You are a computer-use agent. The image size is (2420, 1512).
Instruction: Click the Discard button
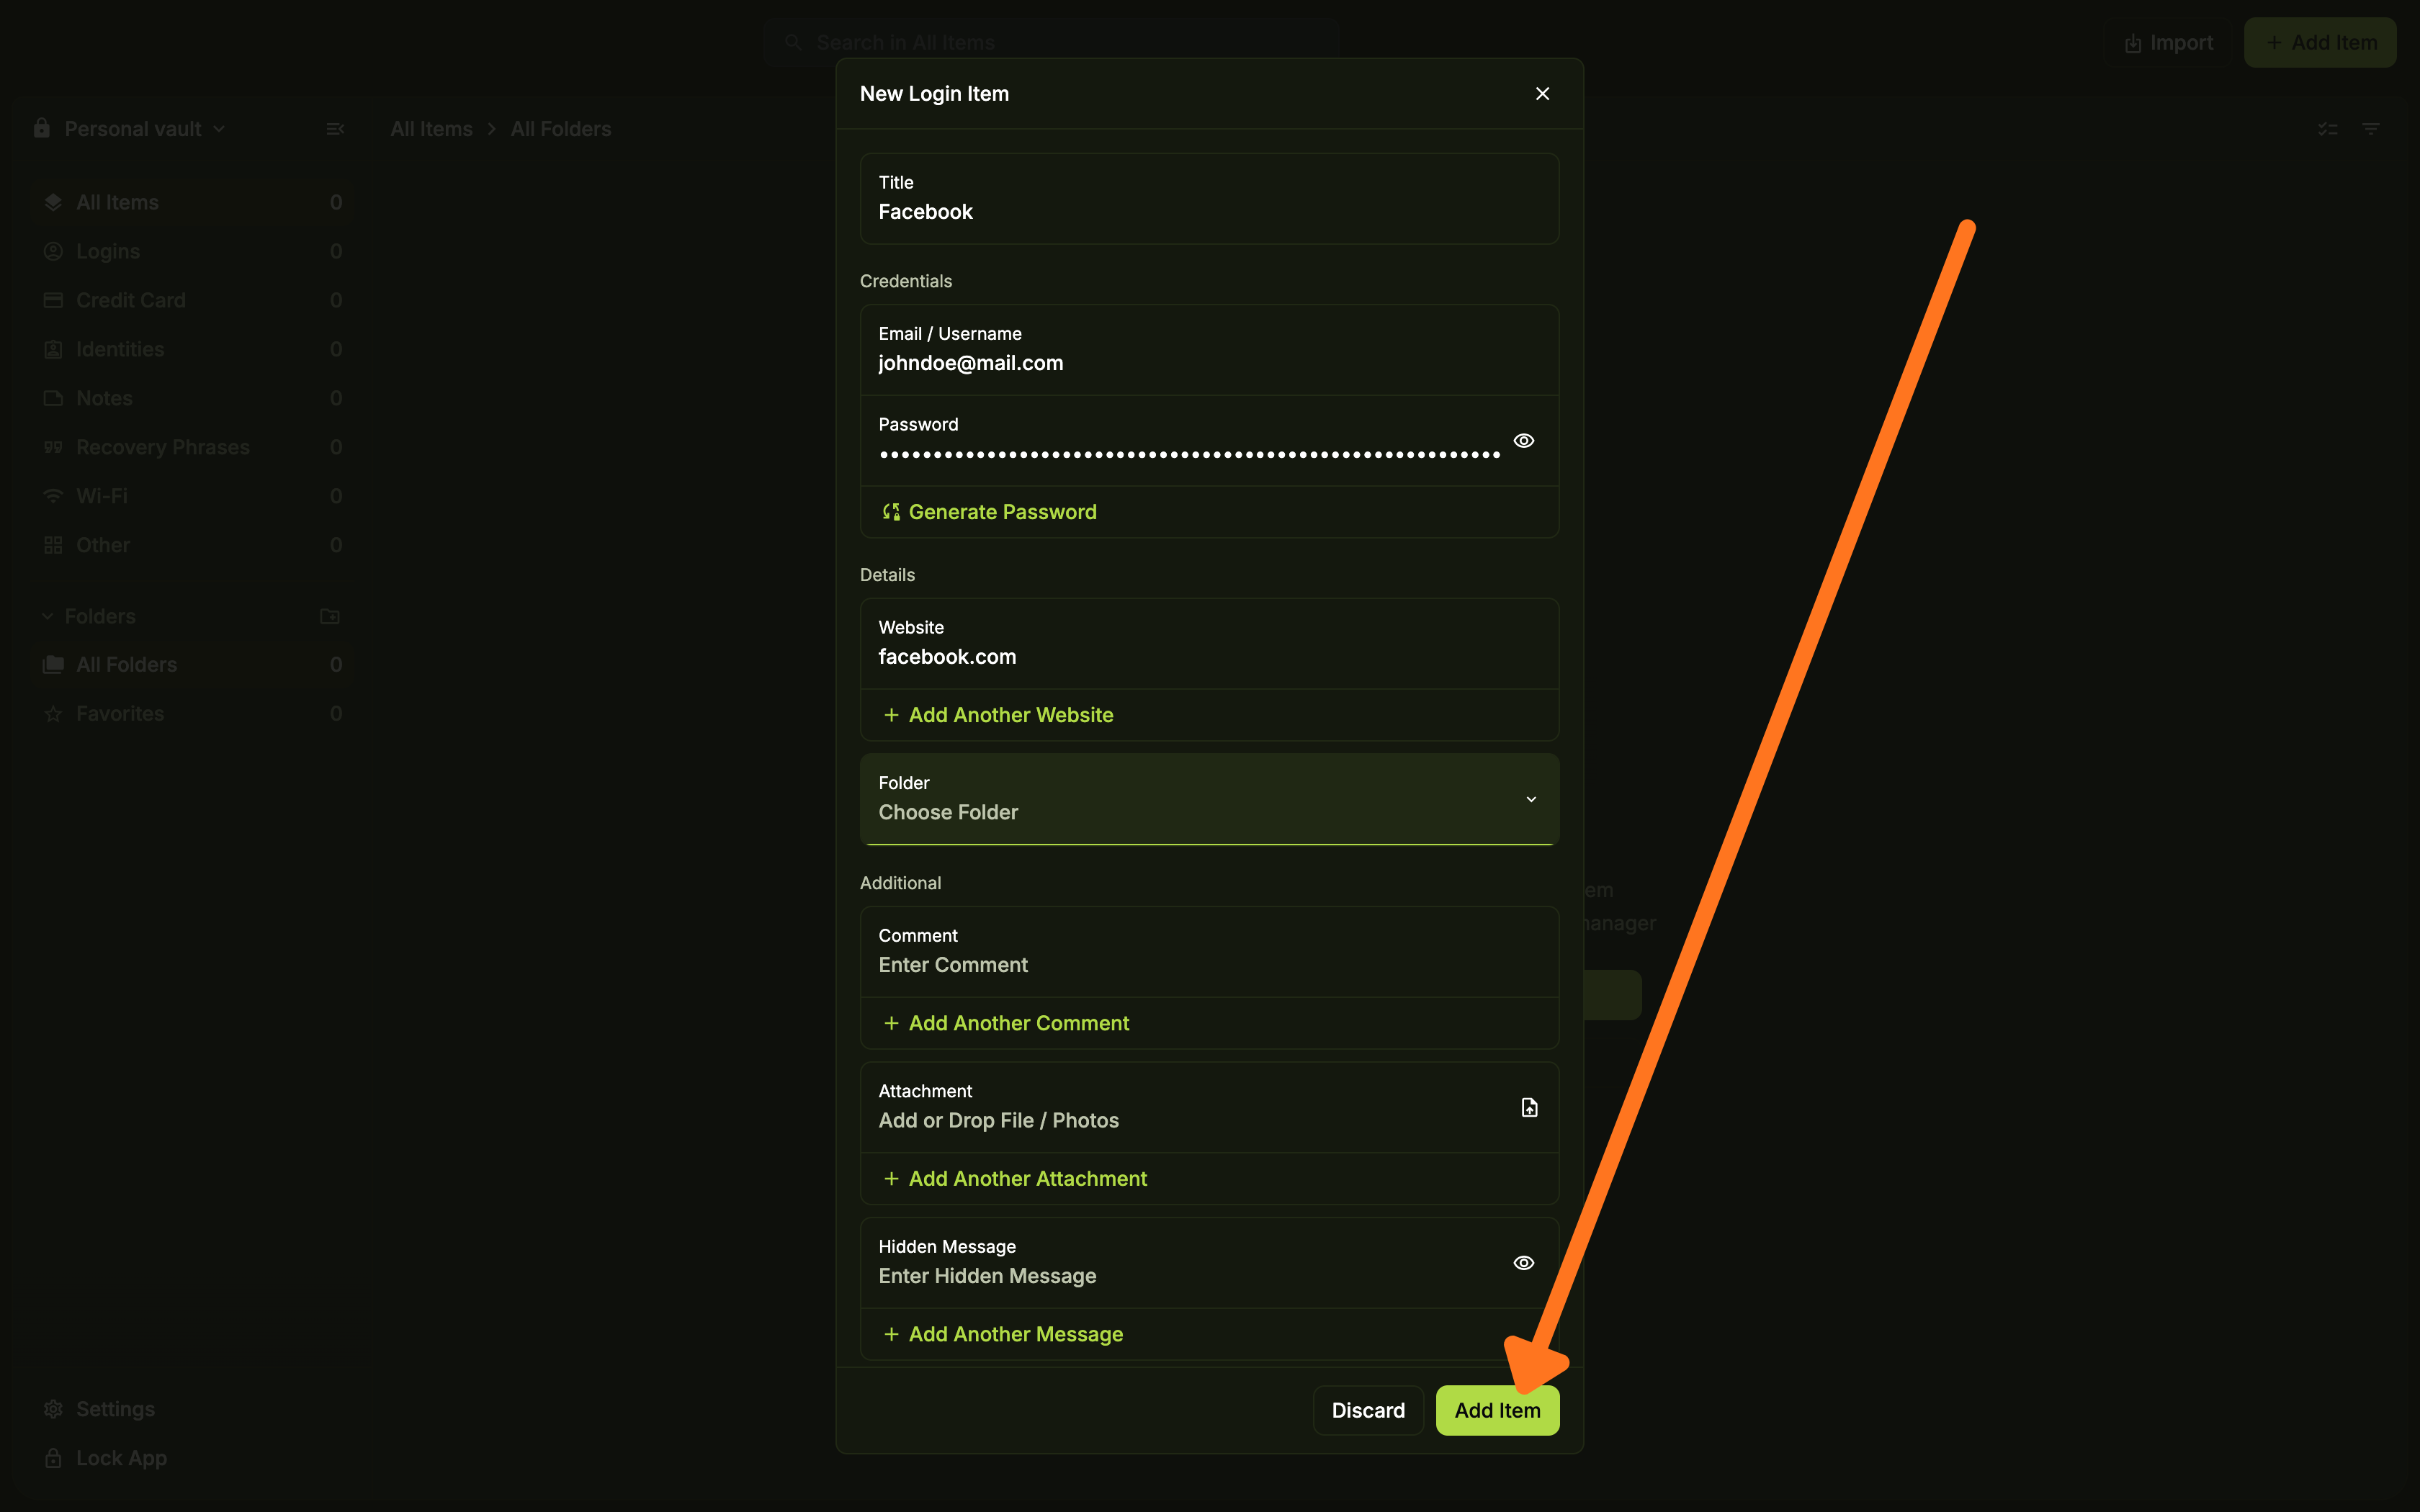pos(1367,1410)
